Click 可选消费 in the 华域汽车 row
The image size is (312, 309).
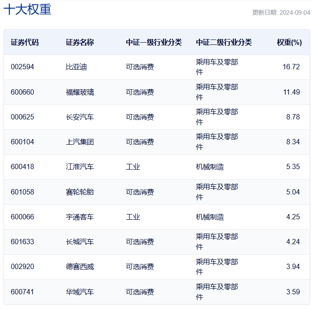(140, 292)
